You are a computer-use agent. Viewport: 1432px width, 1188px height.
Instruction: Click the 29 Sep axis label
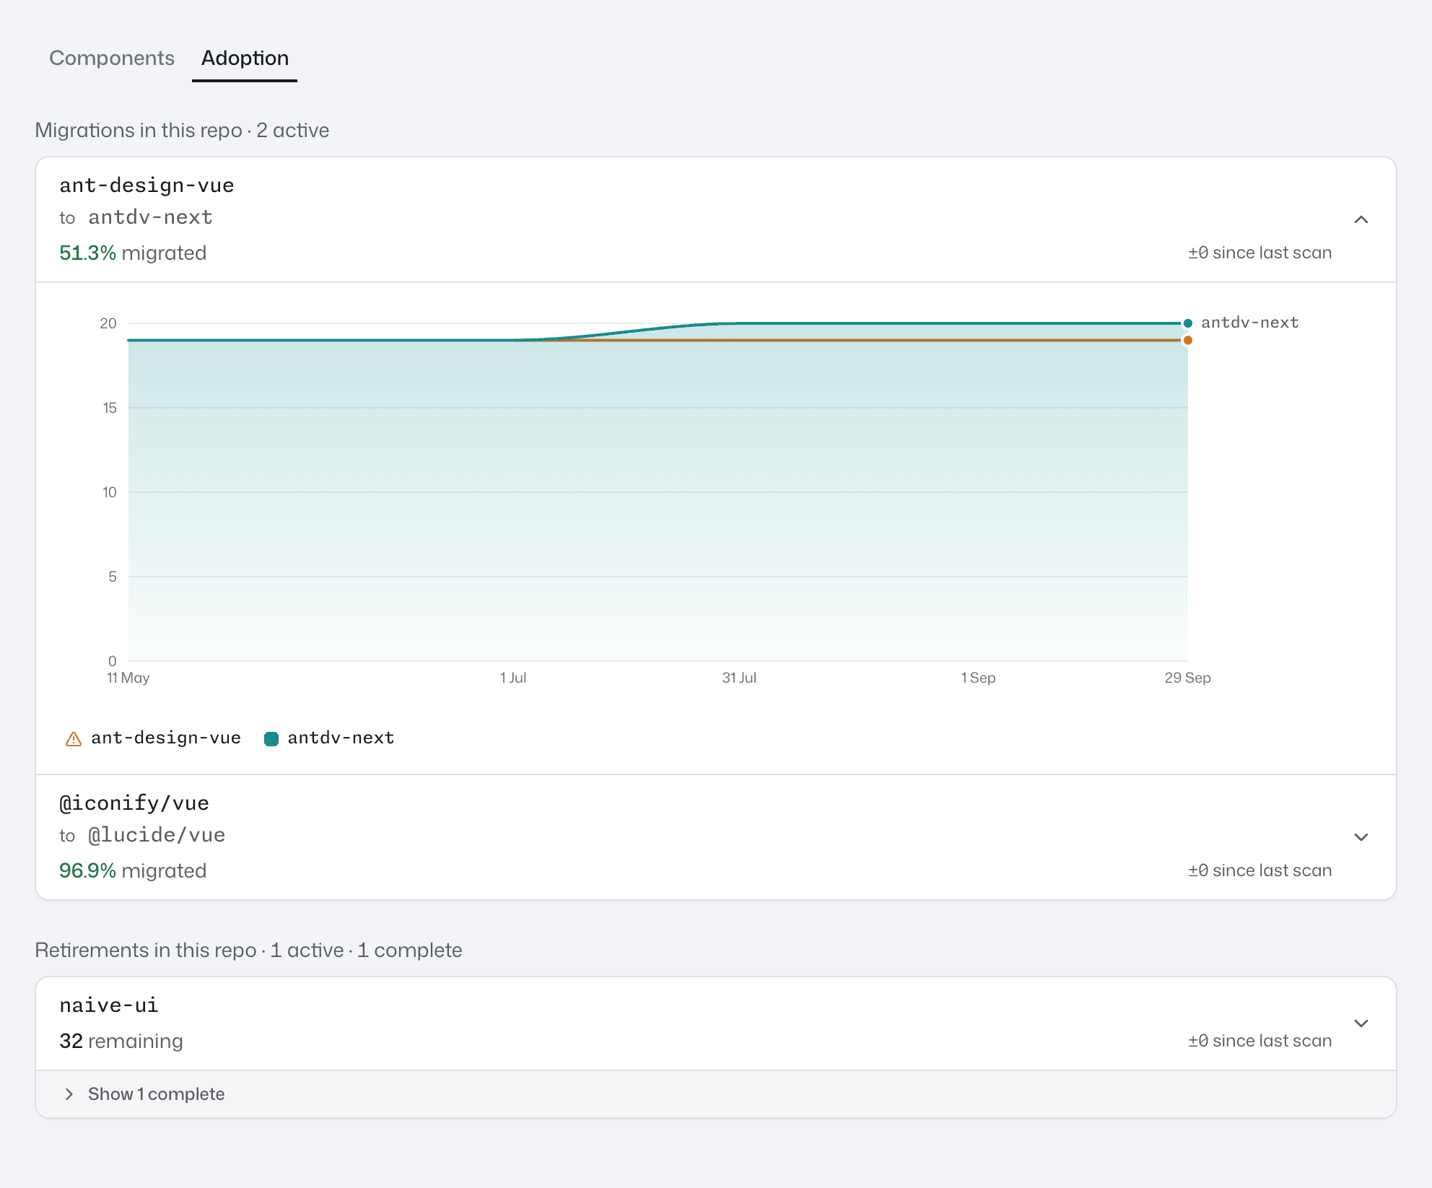point(1187,678)
